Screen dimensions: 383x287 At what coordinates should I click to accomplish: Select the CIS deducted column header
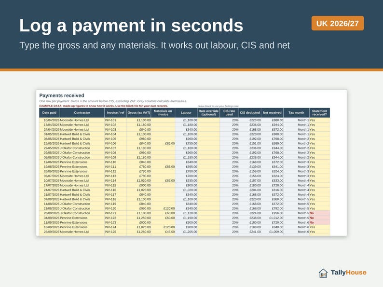(250, 113)
